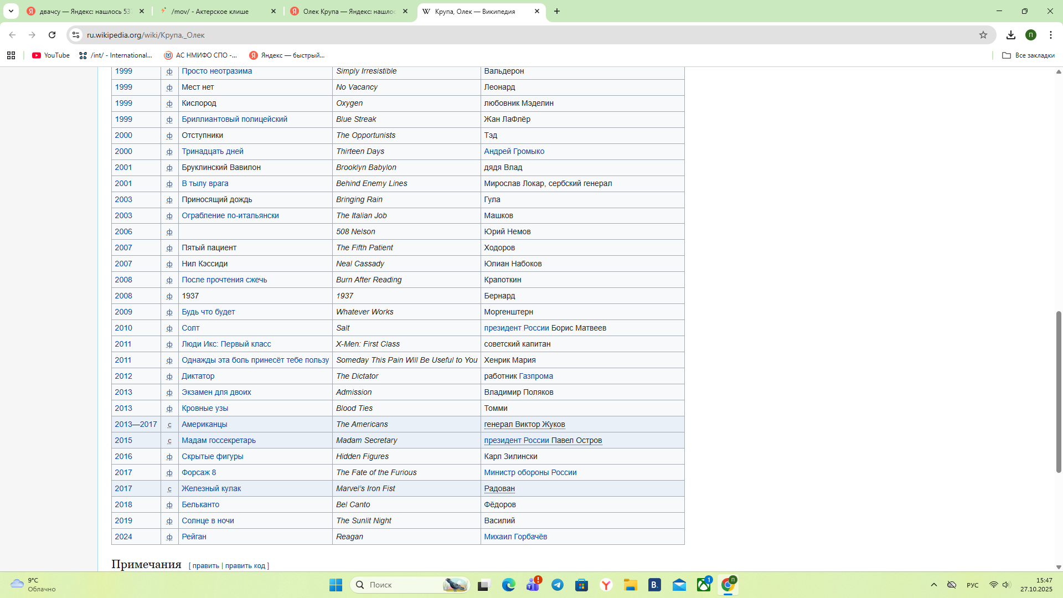
Task: Open the Chrome three-dot menu
Action: coord(1051,35)
